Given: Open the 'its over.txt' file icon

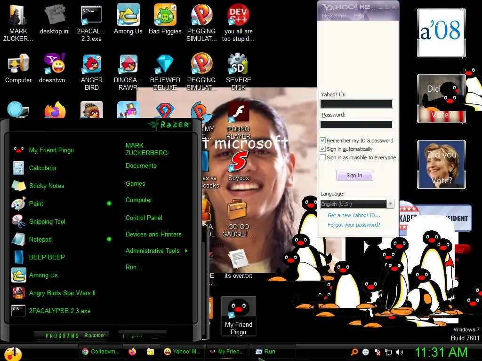Looking at the screenshot, I should tap(238, 264).
